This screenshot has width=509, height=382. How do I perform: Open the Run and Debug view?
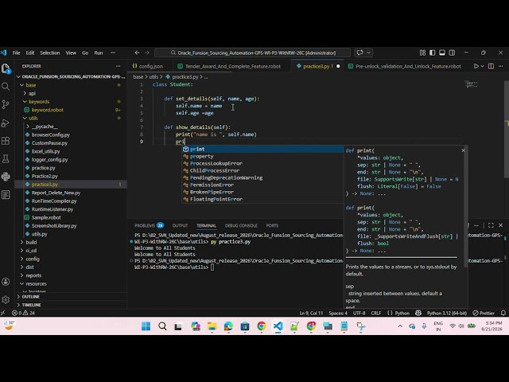click(6, 123)
